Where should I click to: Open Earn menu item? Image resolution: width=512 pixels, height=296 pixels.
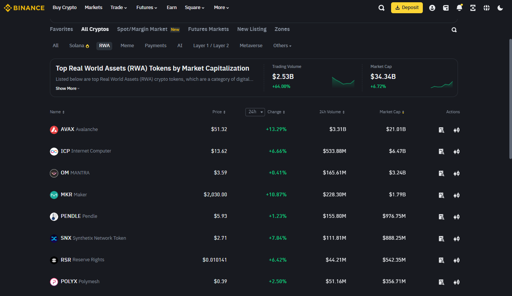pyautogui.click(x=172, y=8)
